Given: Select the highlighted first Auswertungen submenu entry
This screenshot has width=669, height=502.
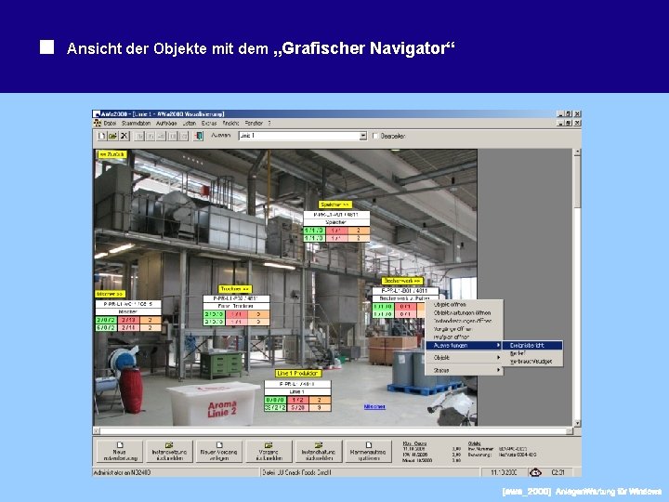Looking at the screenshot, I should 532,345.
